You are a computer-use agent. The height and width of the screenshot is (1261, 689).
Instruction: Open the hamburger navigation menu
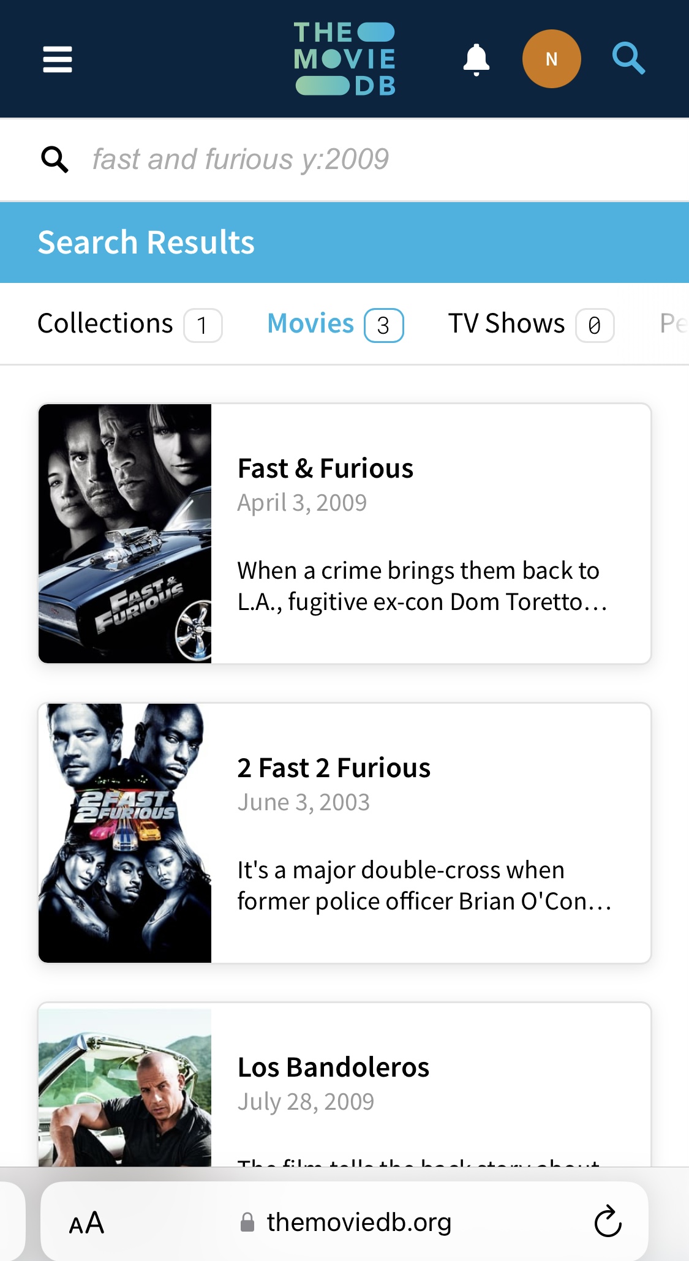[x=58, y=59]
